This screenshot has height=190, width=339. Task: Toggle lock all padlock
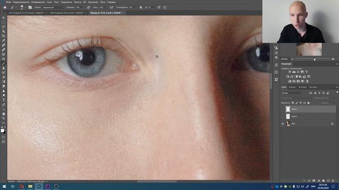(308, 103)
